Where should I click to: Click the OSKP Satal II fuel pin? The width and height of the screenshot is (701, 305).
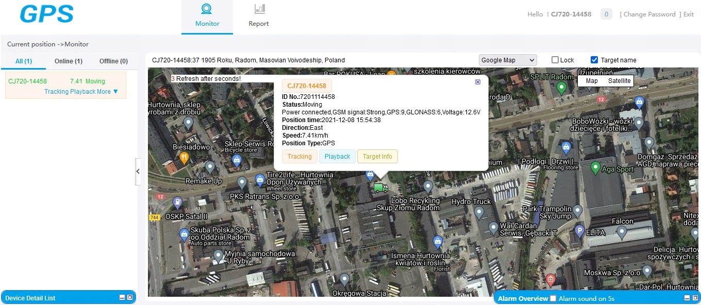pyautogui.click(x=178, y=203)
